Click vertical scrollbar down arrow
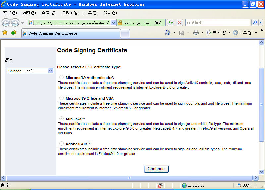This screenshot has height=190, width=265. [x=261, y=172]
